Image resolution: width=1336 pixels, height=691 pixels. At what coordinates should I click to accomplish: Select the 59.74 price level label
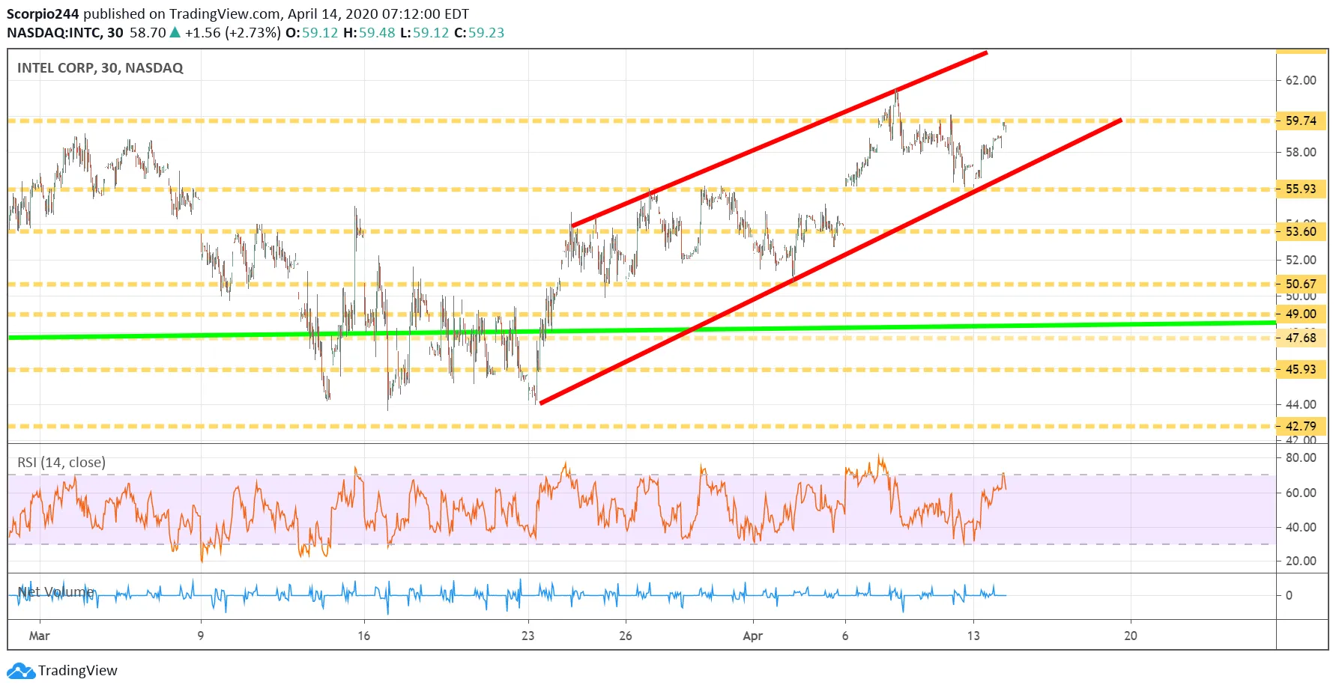click(1301, 121)
